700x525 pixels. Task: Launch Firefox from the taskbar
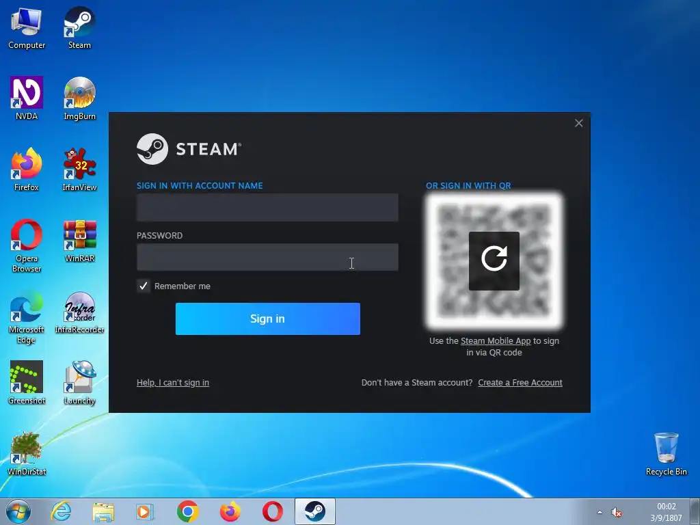(x=230, y=511)
